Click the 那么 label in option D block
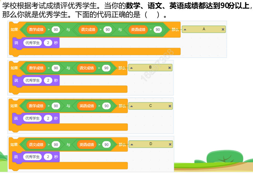253x173 pixels. [122, 145]
